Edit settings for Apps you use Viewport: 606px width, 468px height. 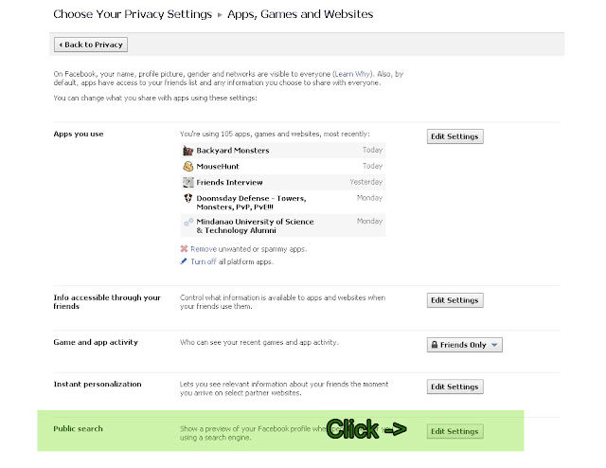[454, 136]
